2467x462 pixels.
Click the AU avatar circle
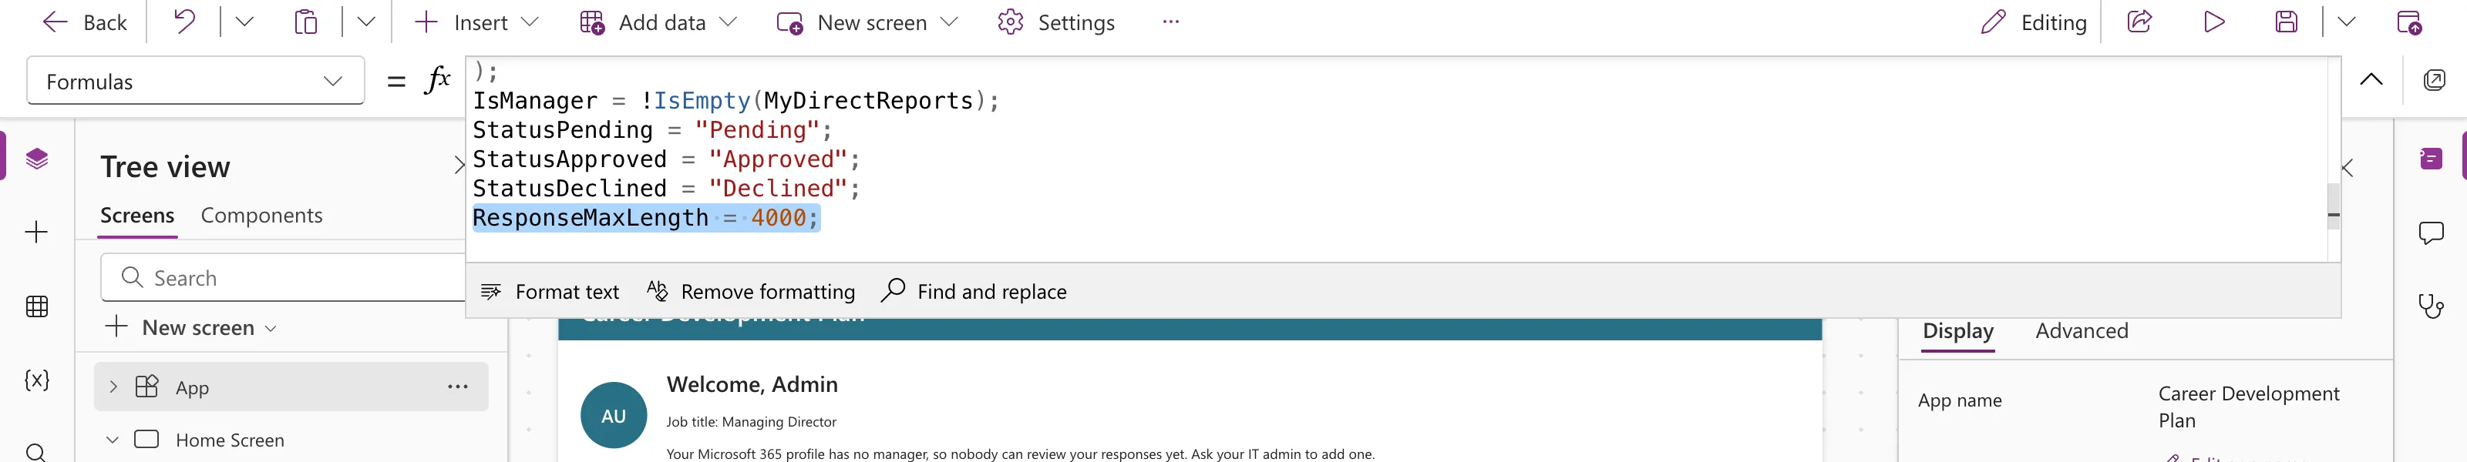[614, 415]
